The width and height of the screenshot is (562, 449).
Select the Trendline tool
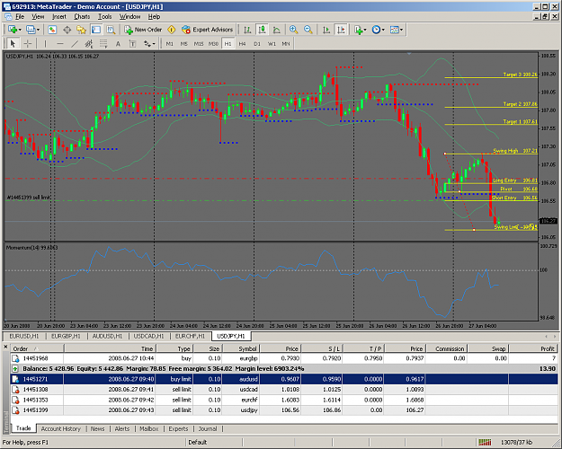click(x=75, y=44)
